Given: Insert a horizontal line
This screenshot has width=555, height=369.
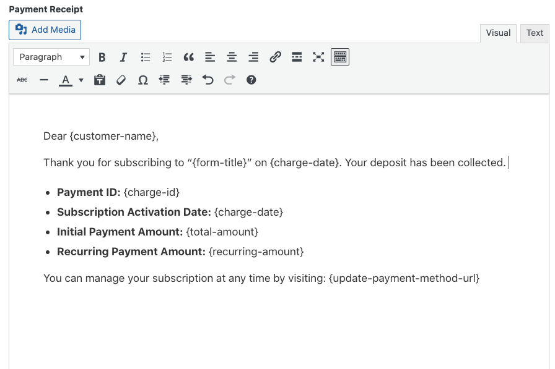Looking at the screenshot, I should click(43, 80).
